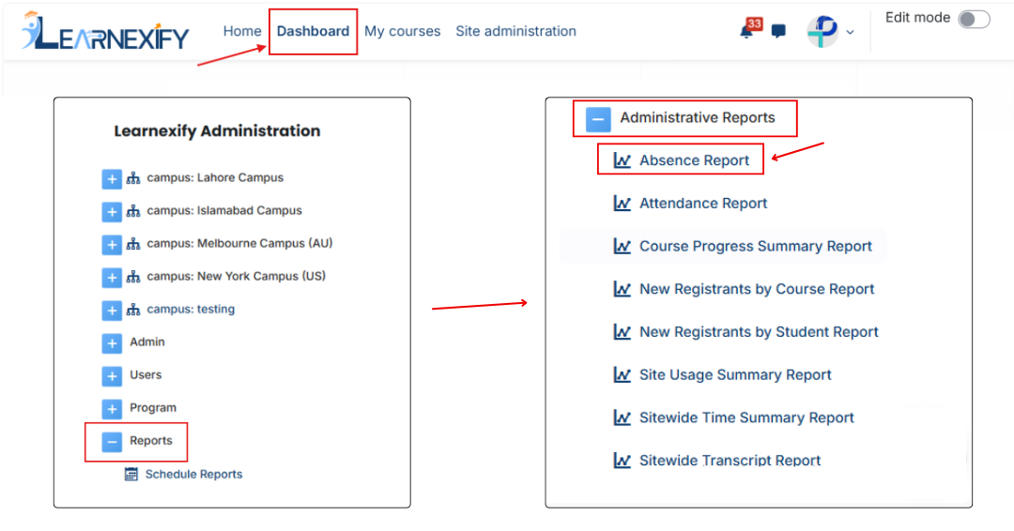This screenshot has width=1014, height=531.
Task: Click the Melbourne Campus hierarchy icon
Action: coord(133,244)
